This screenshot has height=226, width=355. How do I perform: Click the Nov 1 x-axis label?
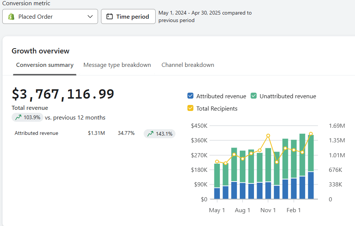(268, 210)
